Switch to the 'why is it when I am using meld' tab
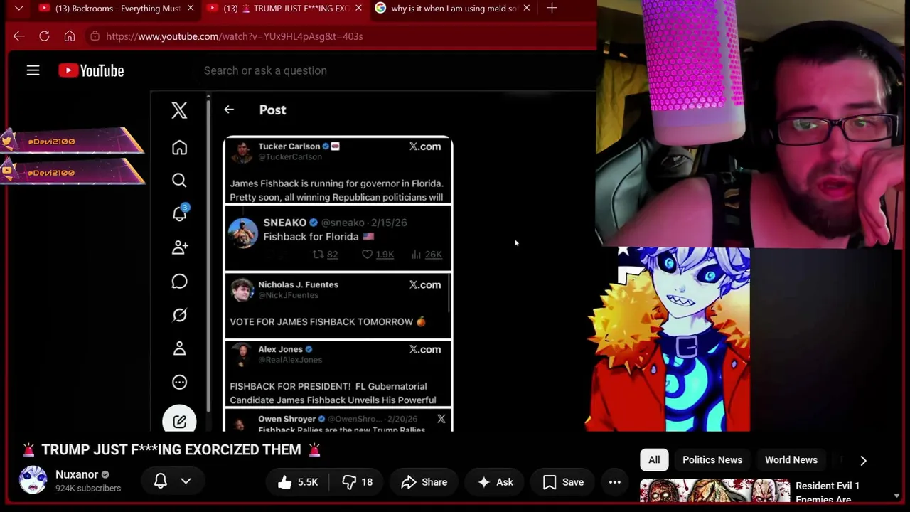 point(446,9)
